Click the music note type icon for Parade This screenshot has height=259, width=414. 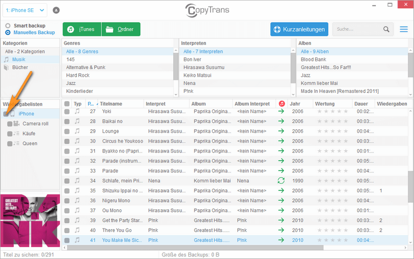(x=77, y=171)
